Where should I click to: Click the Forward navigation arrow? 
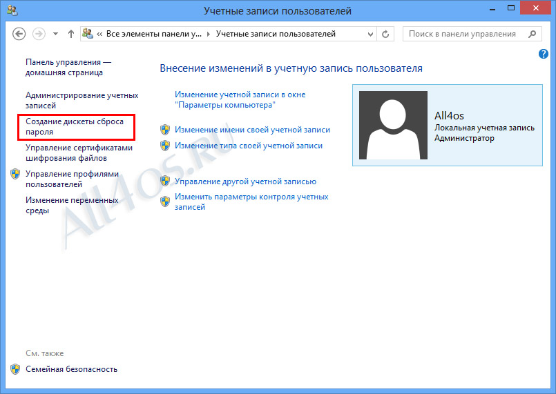pyautogui.click(x=39, y=34)
